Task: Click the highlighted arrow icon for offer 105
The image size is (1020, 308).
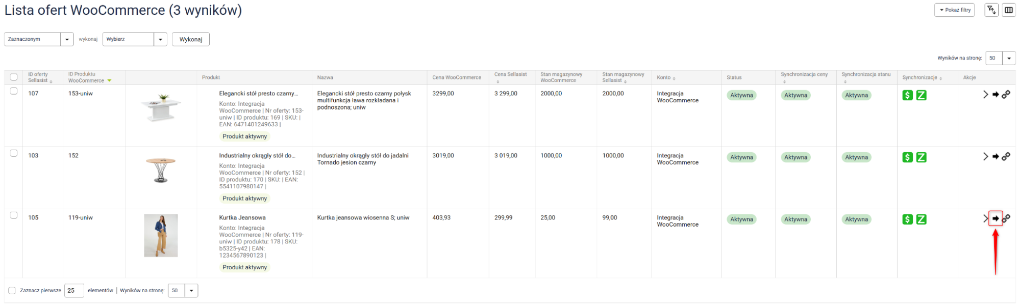Action: [x=995, y=218]
